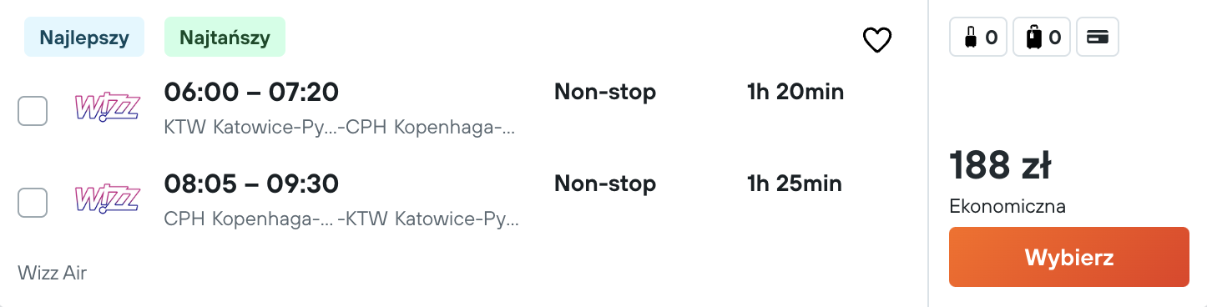Viewport: 1207px width, 307px height.
Task: Choose this flight with Wybierz button
Action: tap(1069, 257)
